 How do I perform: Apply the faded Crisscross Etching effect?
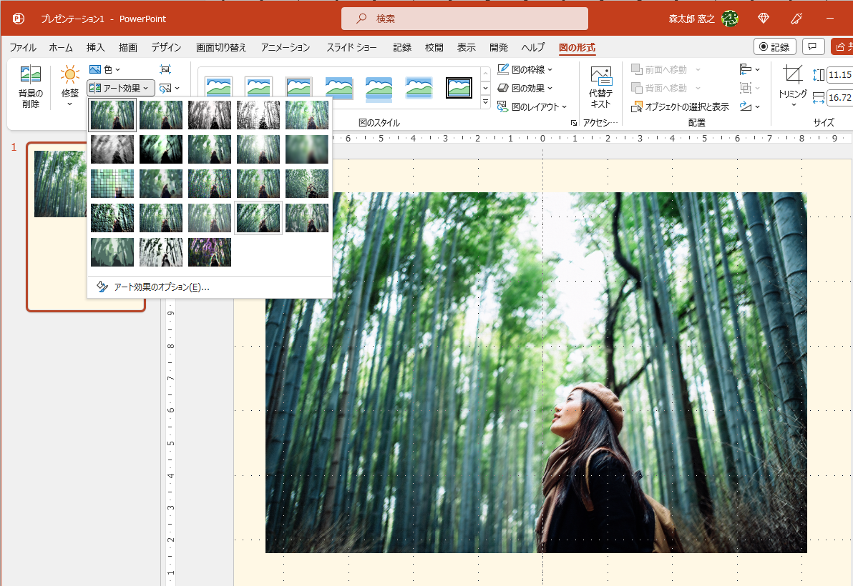[210, 218]
